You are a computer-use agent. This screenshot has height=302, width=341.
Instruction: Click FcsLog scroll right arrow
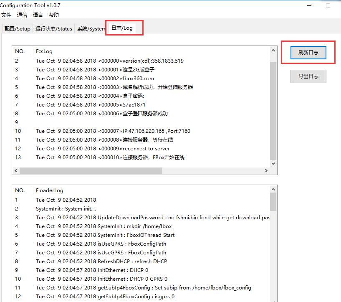(266, 170)
